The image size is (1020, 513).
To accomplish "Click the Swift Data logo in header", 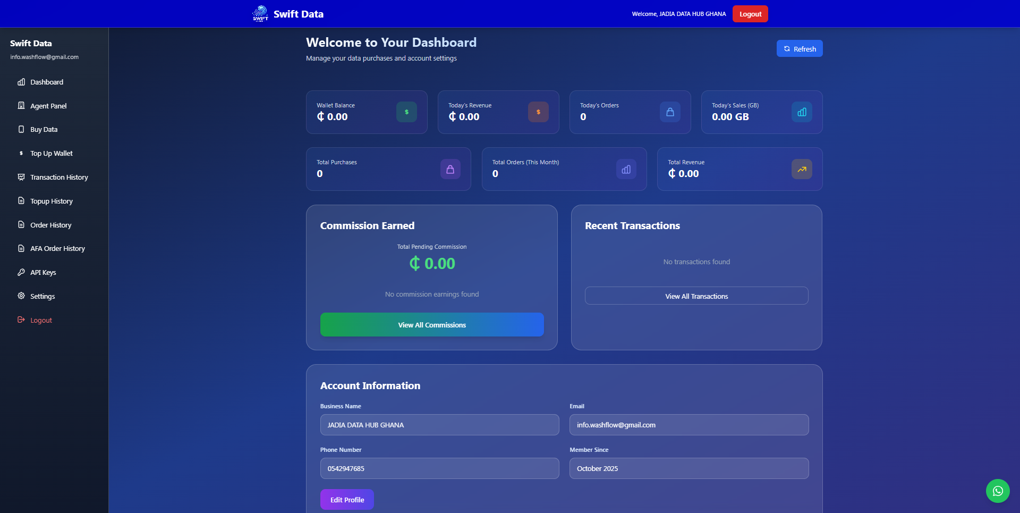I will pyautogui.click(x=260, y=14).
